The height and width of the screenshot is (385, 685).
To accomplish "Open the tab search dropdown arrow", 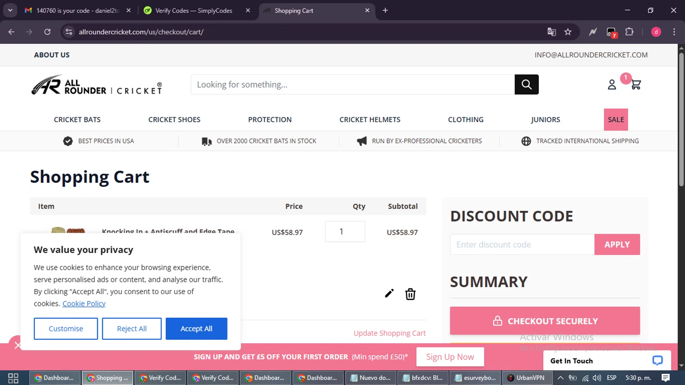I will click(10, 11).
